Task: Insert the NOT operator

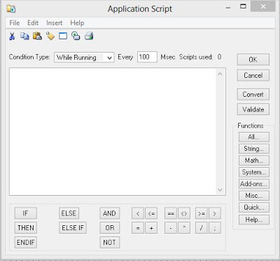Action: (110, 242)
